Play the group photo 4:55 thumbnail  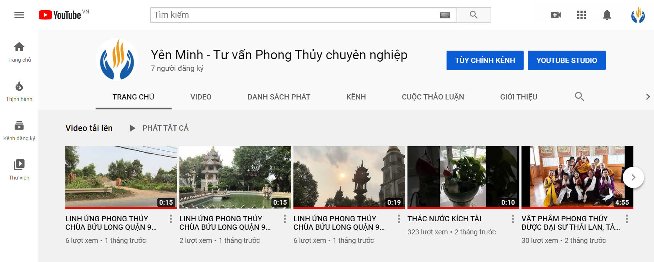[x=577, y=177]
